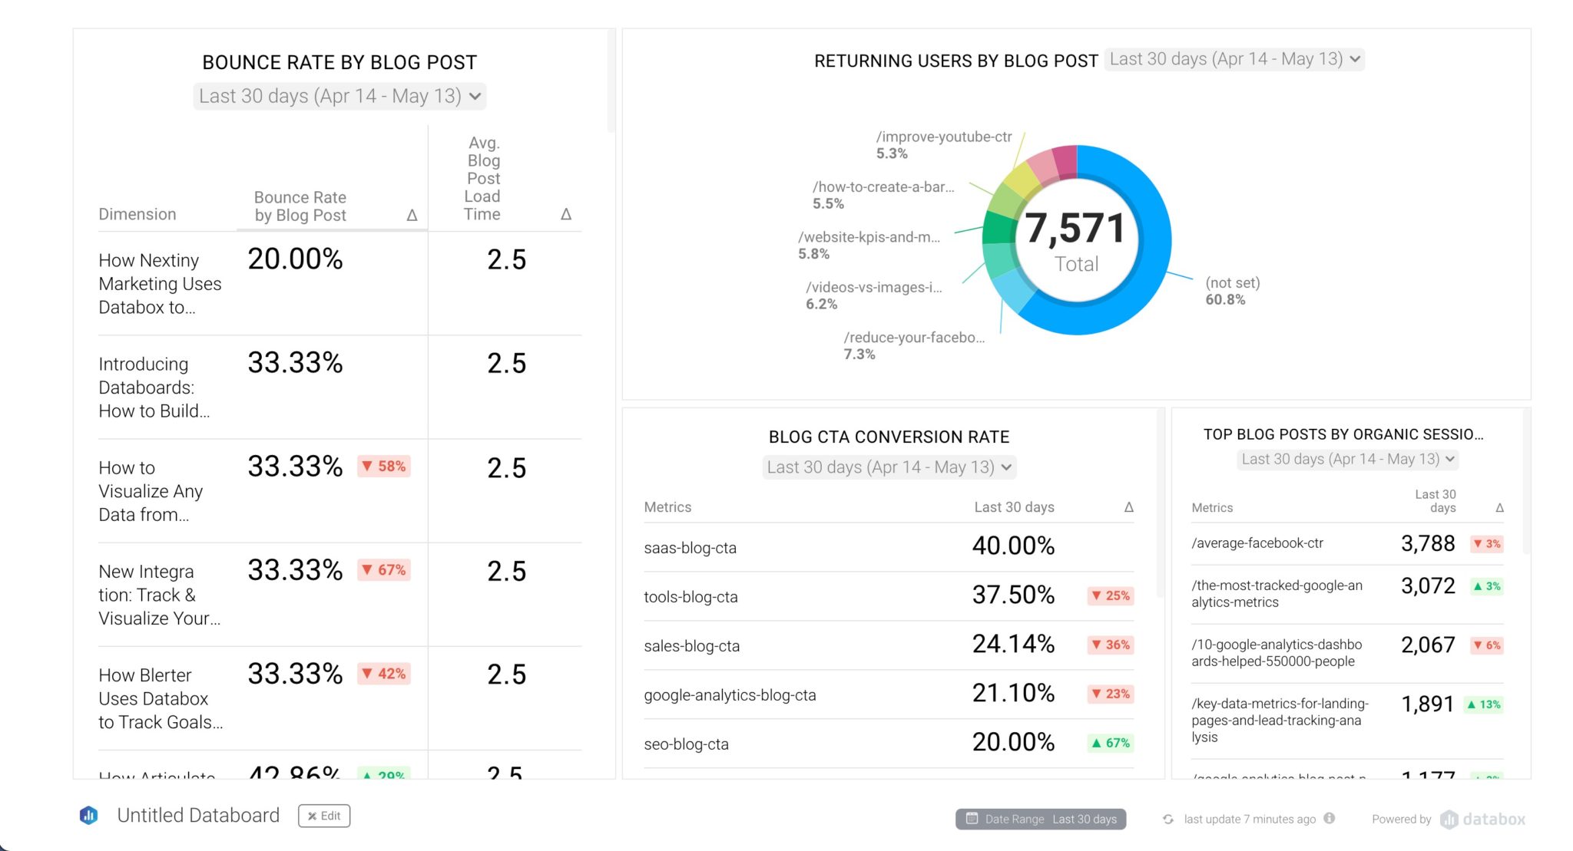Select the 'How Nextiny Marketing Uses Databox' row

pyautogui.click(x=339, y=284)
